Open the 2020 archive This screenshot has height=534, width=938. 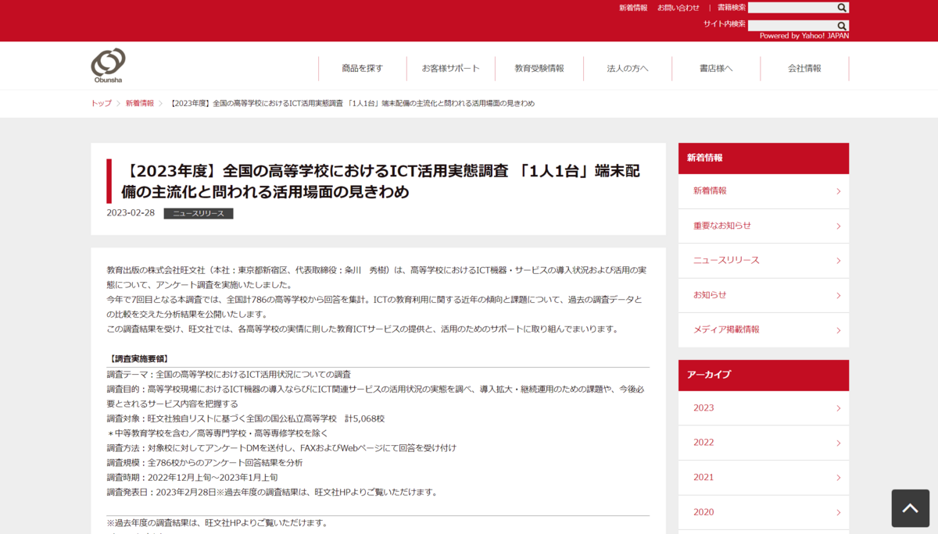pos(764,512)
